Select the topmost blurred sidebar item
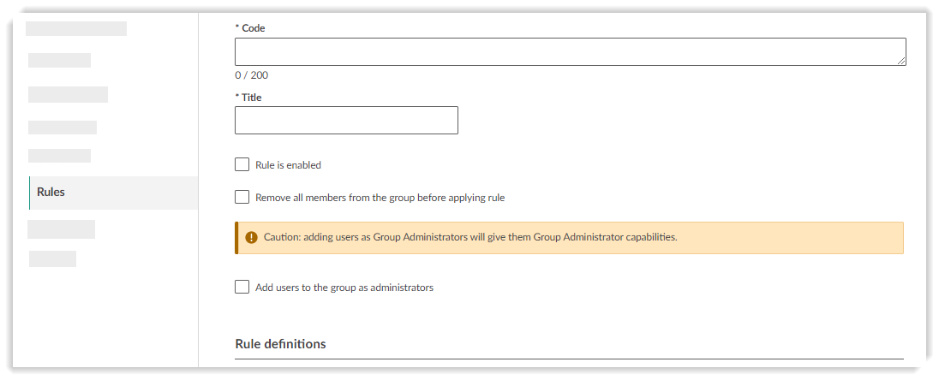 (76, 28)
